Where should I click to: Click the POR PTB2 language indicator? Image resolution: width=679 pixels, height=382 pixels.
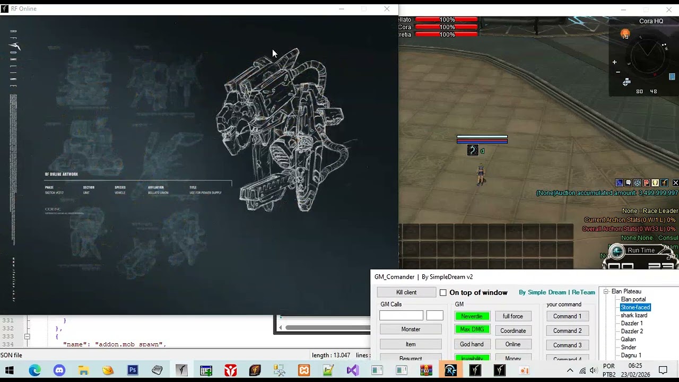(x=609, y=370)
